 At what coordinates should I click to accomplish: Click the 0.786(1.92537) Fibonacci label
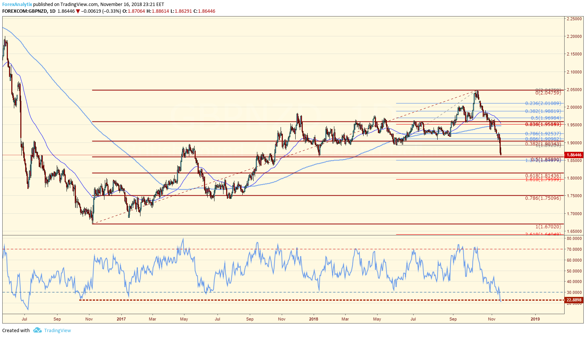[543, 133]
